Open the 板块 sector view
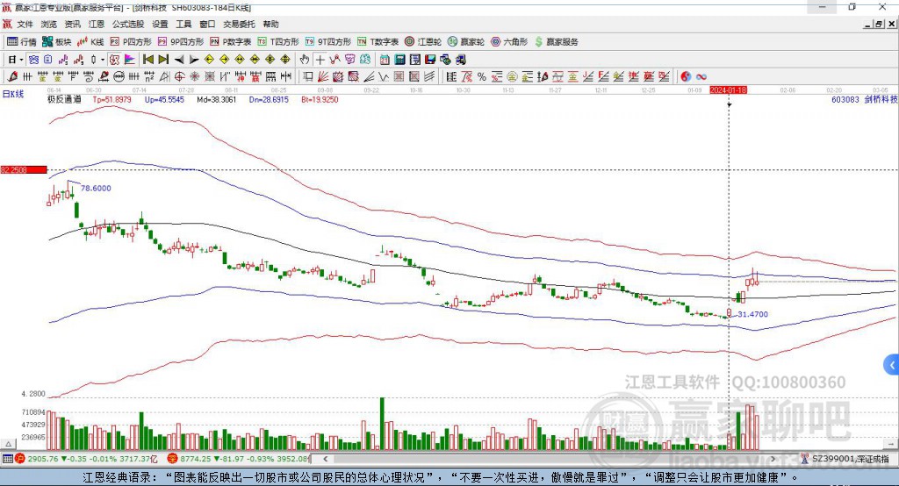The image size is (899, 486). tap(57, 42)
